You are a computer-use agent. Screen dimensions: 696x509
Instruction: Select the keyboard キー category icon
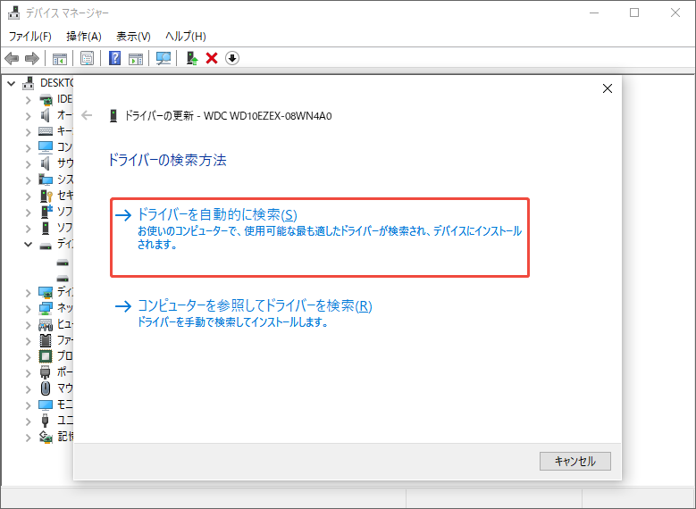[x=46, y=131]
